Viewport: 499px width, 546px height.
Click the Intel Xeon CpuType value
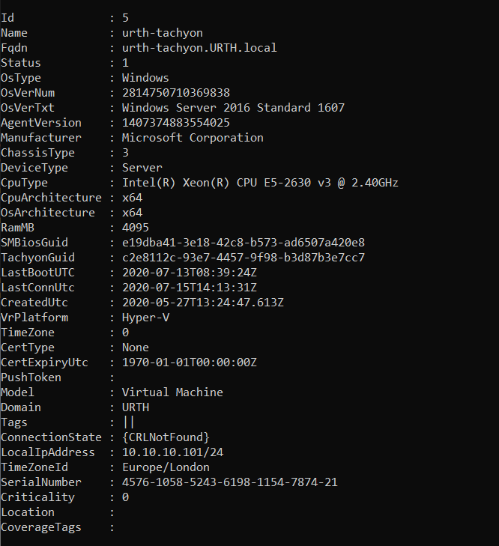260,183
